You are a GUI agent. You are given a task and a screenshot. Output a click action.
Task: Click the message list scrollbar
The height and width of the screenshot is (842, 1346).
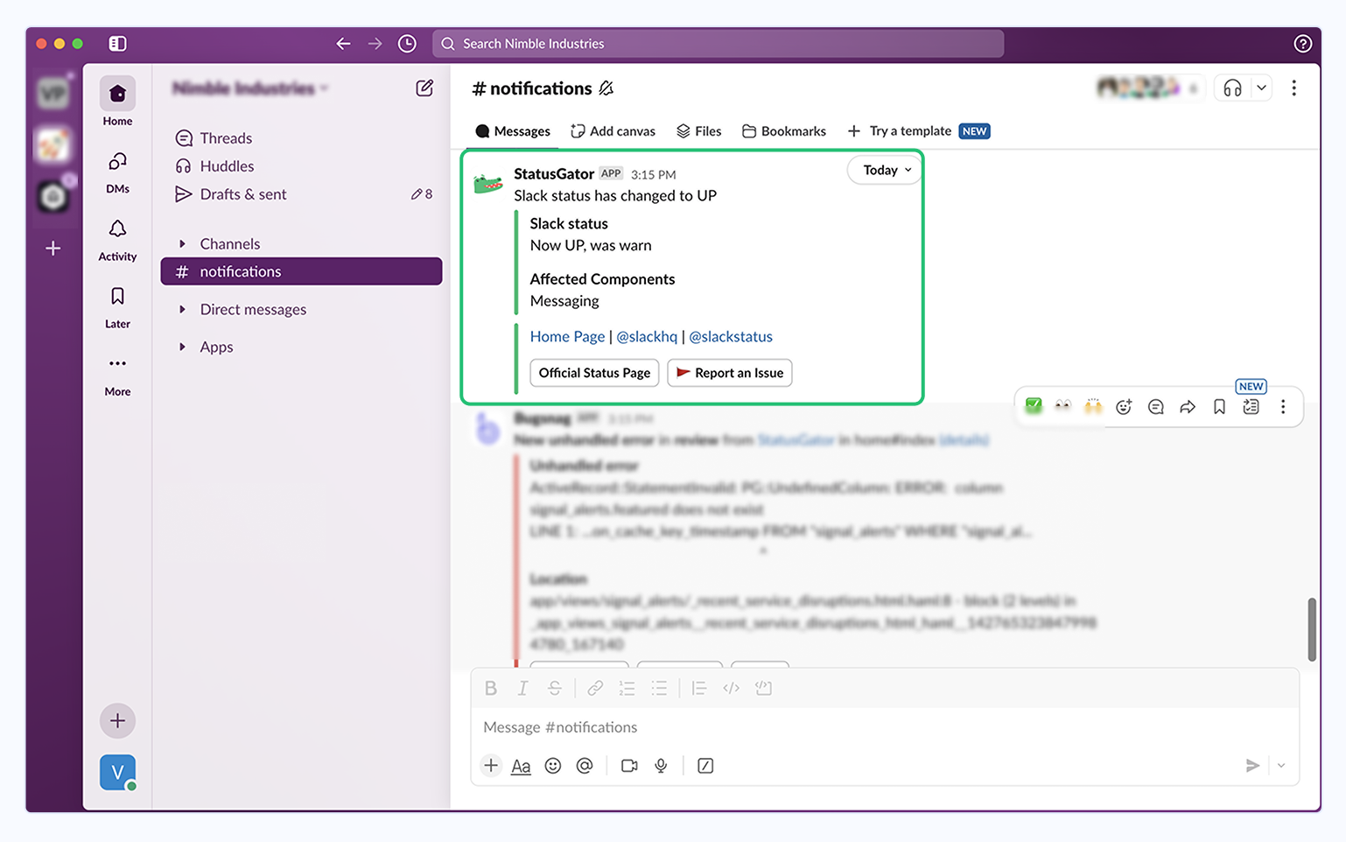coord(1311,629)
